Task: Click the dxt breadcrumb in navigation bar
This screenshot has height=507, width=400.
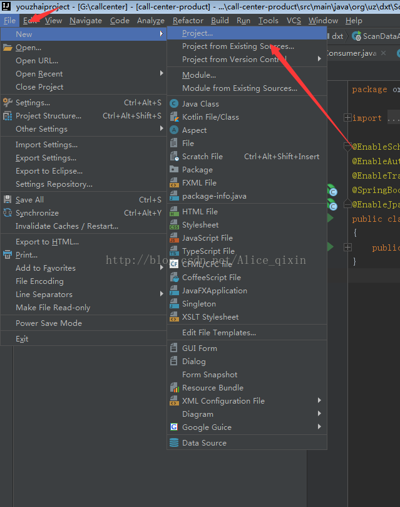Action: click(337, 36)
